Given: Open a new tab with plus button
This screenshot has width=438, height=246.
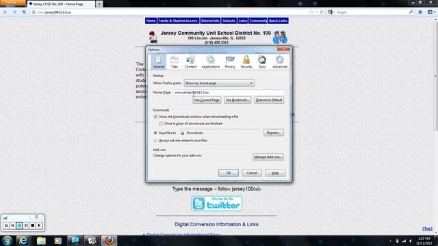Looking at the screenshot, I should pyautogui.click(x=99, y=4).
